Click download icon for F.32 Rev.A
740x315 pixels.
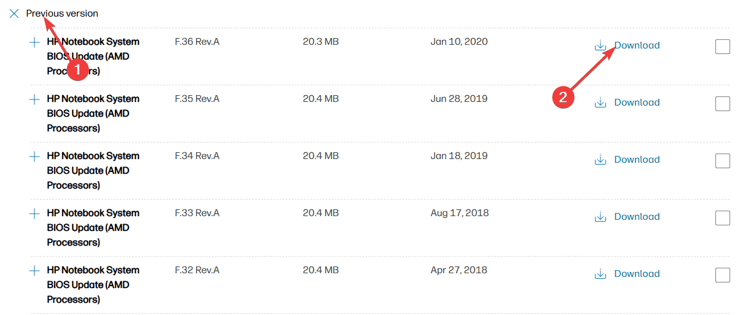[600, 274]
